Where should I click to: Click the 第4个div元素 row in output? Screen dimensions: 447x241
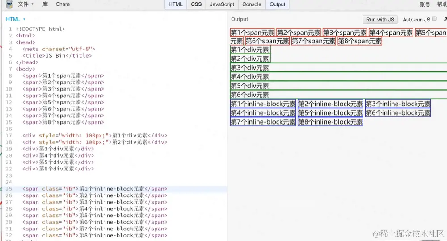point(339,77)
